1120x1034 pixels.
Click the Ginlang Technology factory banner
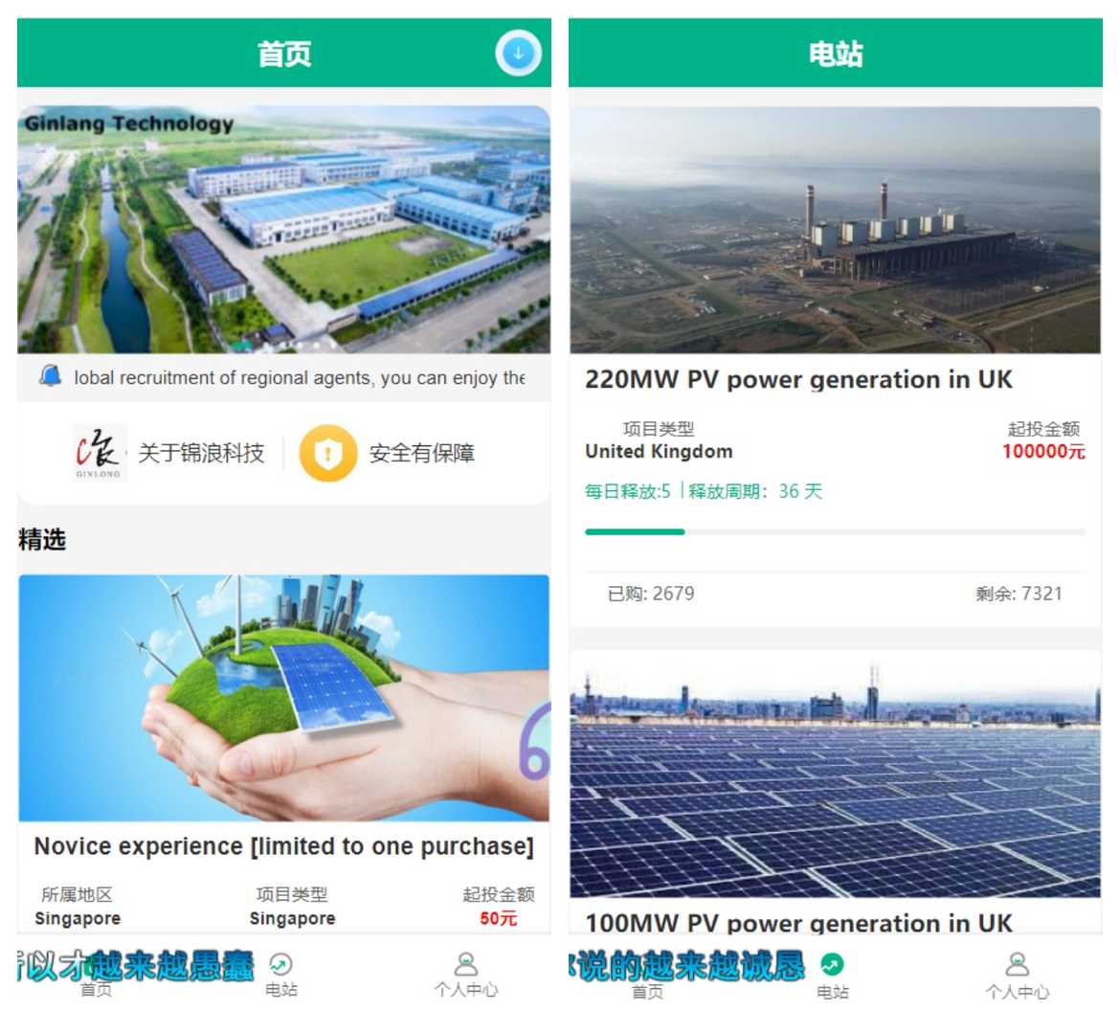[283, 230]
